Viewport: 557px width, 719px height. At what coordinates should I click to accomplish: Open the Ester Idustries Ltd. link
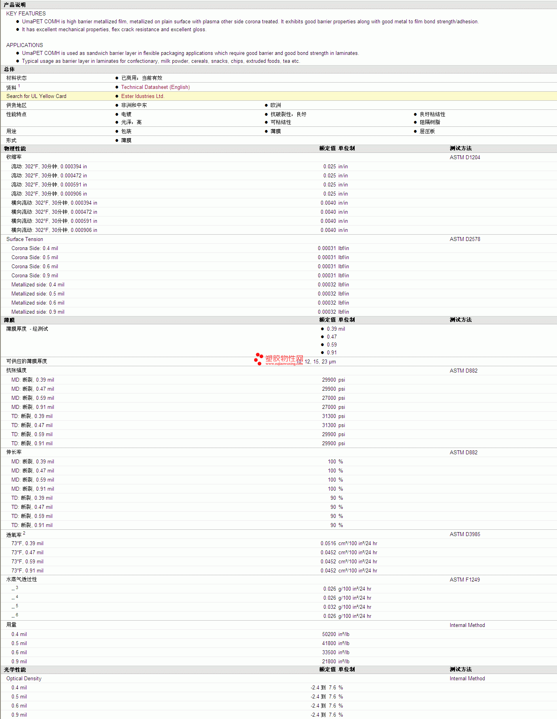click(143, 96)
